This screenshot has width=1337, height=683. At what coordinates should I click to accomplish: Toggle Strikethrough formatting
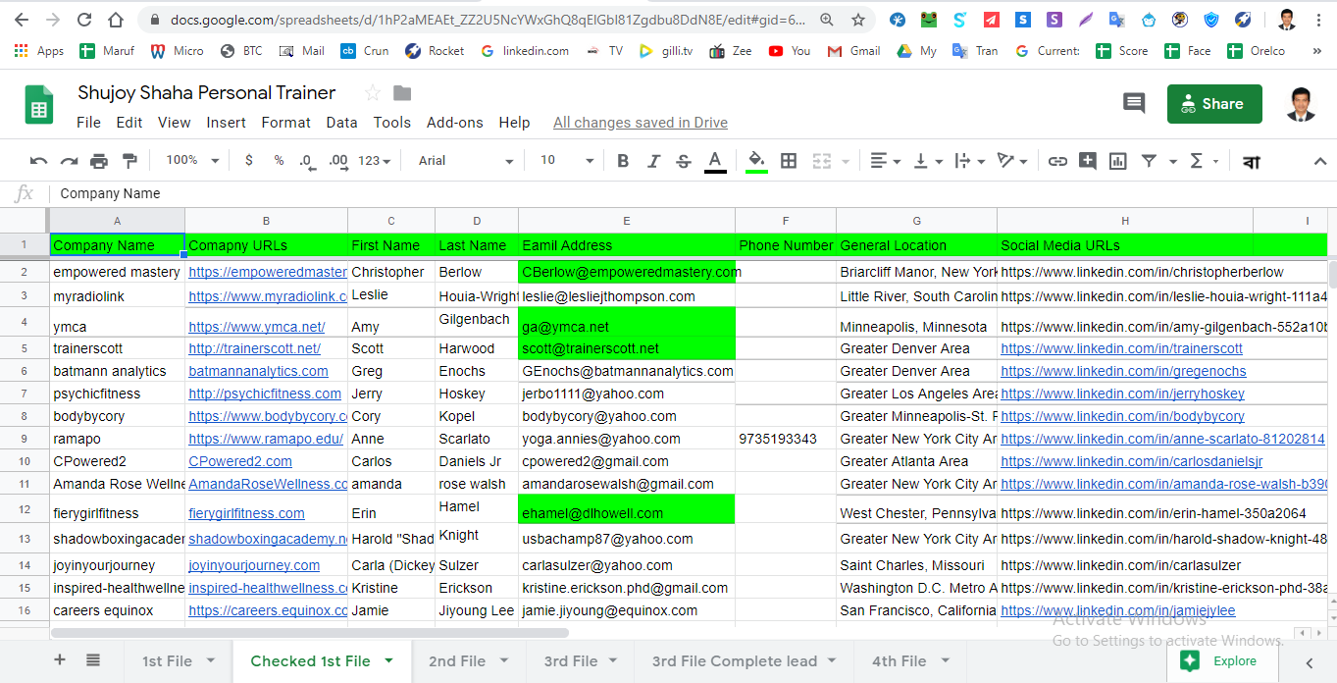[684, 161]
